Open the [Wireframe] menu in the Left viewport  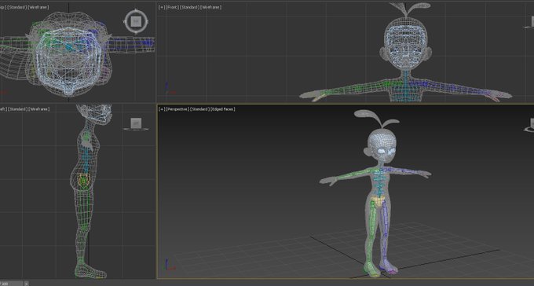pos(39,109)
